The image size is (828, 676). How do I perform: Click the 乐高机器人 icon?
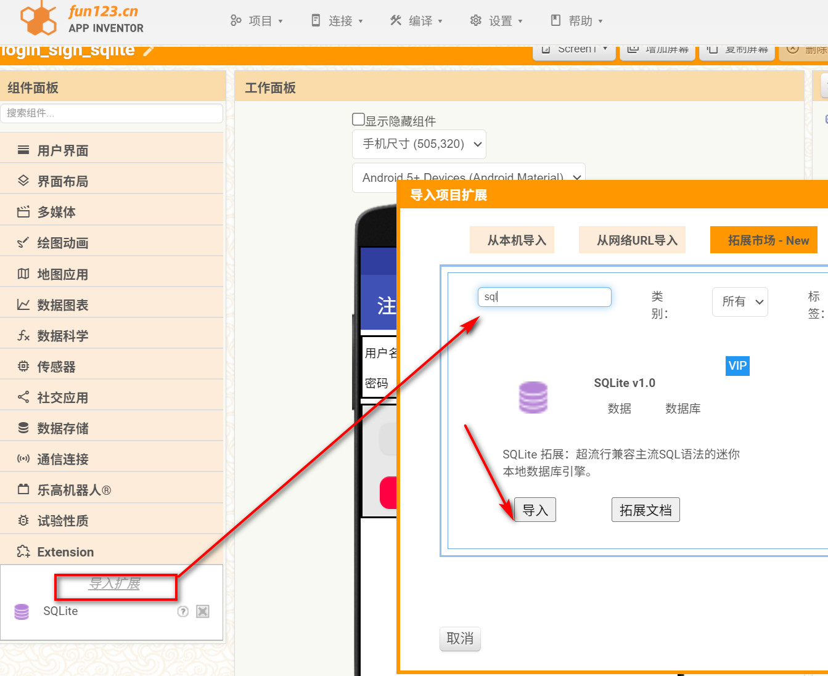pyautogui.click(x=23, y=490)
